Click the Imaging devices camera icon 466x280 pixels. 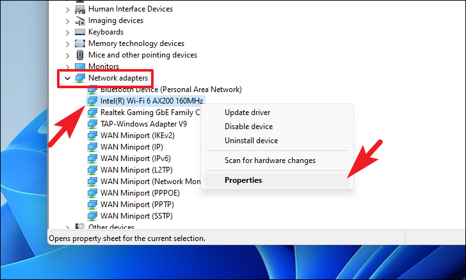(80, 21)
